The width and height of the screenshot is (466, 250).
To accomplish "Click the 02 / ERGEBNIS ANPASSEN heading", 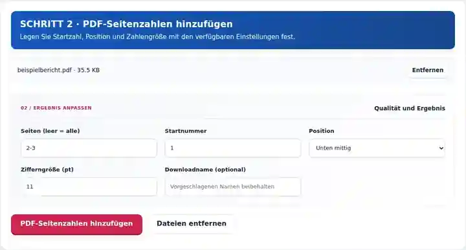I will pos(56,108).
